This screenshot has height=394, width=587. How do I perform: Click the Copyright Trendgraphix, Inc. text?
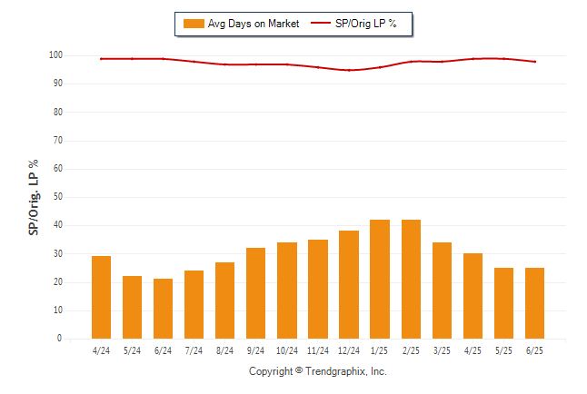click(318, 371)
